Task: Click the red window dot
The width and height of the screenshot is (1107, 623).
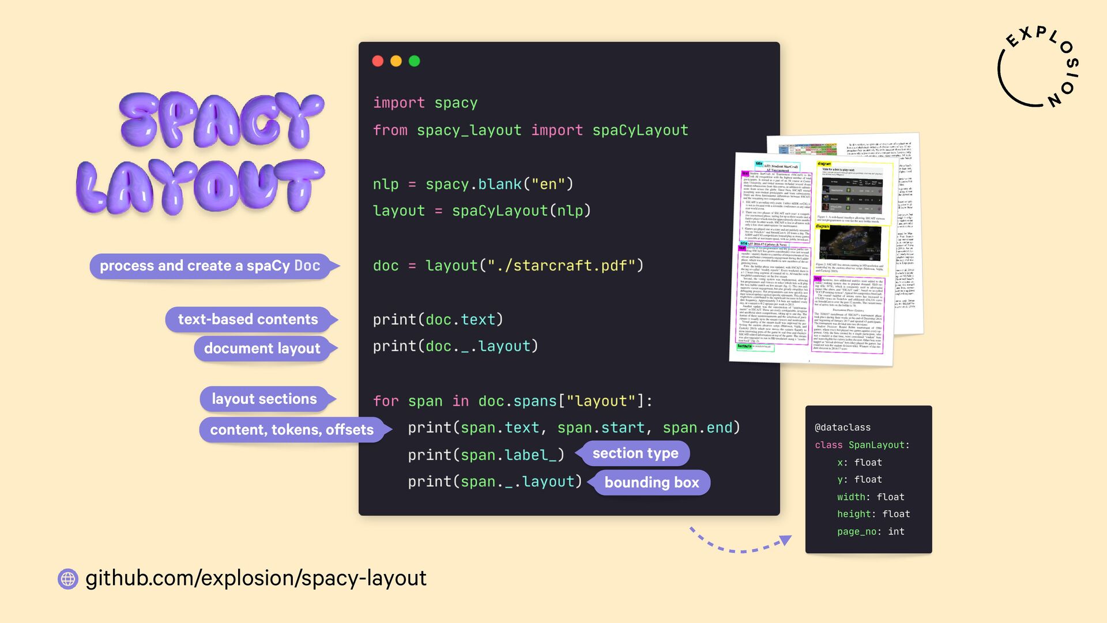Action: tap(378, 61)
